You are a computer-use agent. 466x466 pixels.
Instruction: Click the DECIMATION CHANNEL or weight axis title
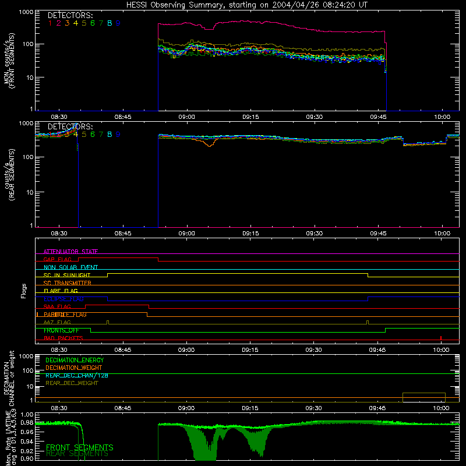(x=9, y=378)
